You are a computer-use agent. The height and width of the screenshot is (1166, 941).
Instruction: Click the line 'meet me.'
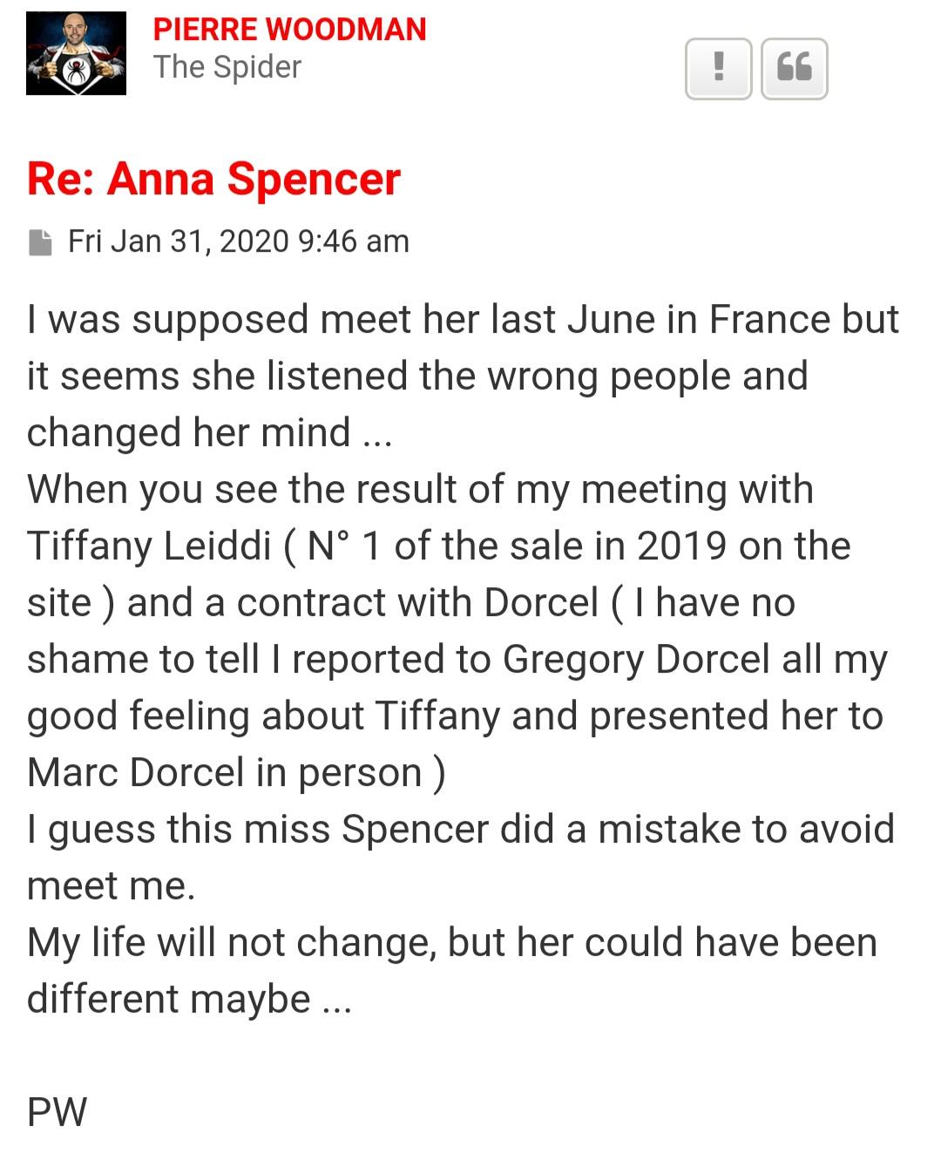coord(111,886)
